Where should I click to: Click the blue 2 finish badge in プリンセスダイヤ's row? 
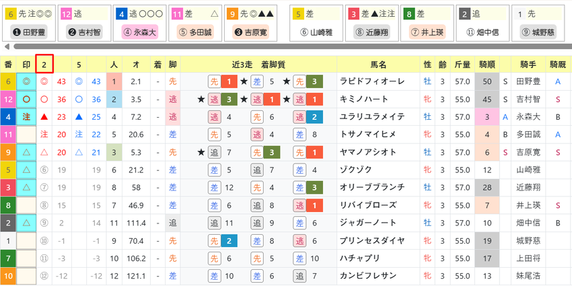[x=229, y=241]
